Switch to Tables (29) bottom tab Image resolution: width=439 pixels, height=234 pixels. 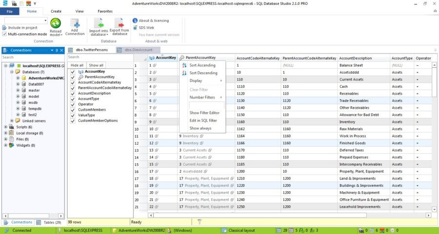(x=49, y=222)
